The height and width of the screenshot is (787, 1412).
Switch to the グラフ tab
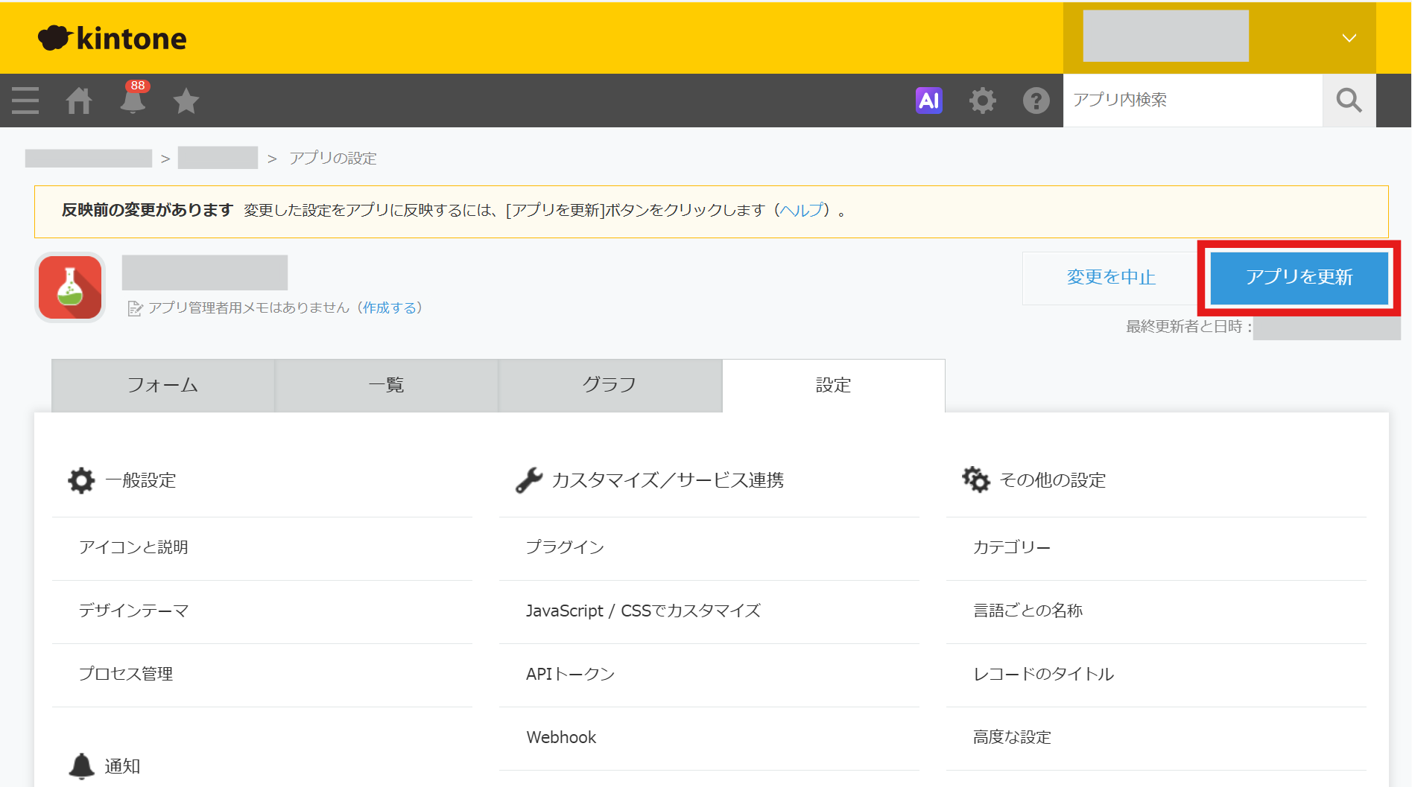pyautogui.click(x=610, y=386)
